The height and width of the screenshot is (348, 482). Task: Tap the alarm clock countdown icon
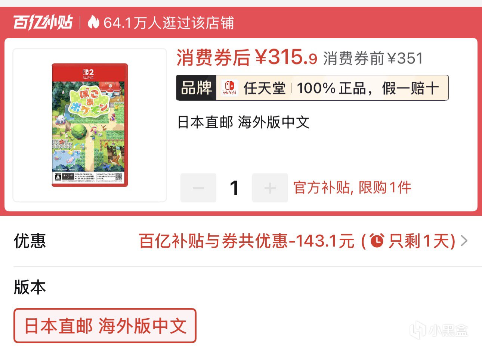pyautogui.click(x=377, y=241)
